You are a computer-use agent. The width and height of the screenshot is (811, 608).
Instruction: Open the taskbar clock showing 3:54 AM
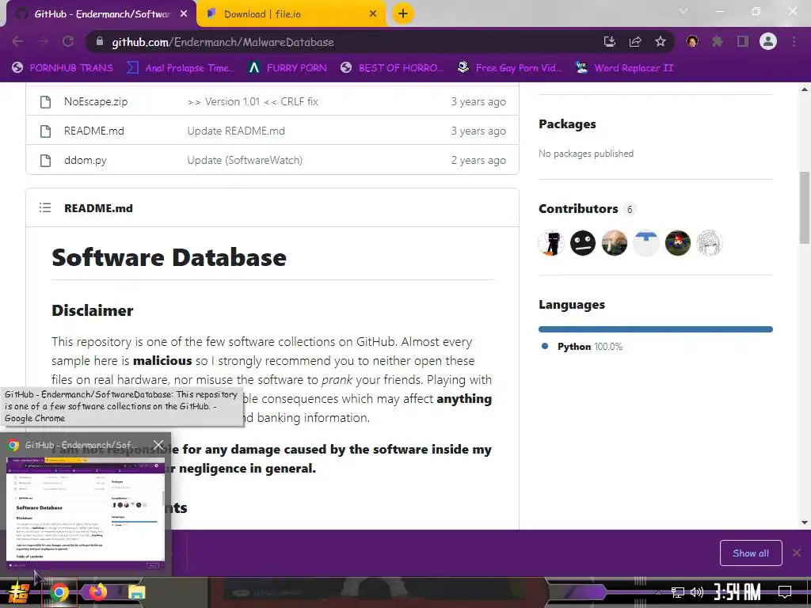(737, 592)
